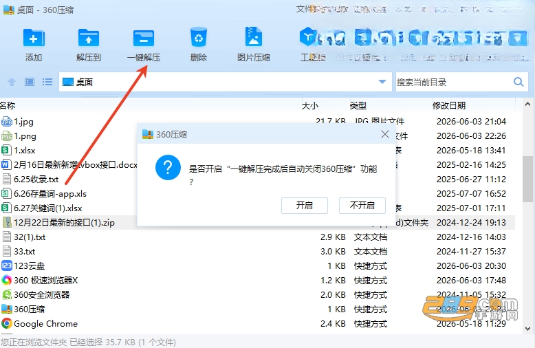Click the 2.9 KB size cell
The width and height of the screenshot is (535, 348).
pyautogui.click(x=333, y=237)
